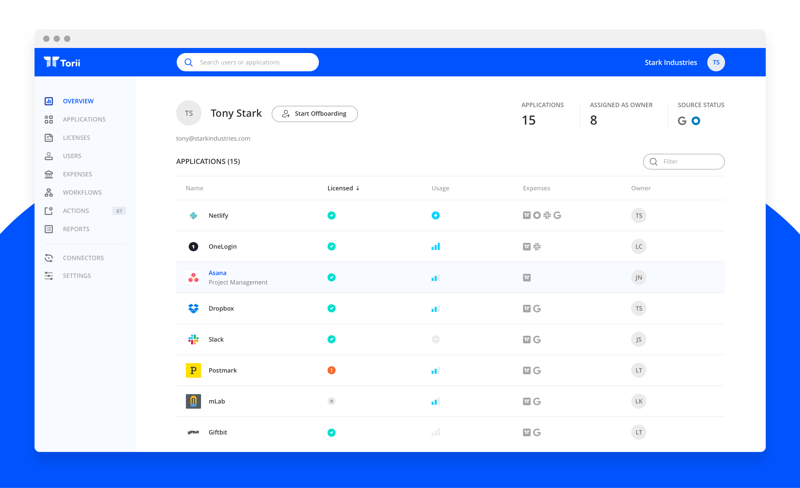Click the Dropbox logo icon
This screenshot has height=488, width=800.
193,308
